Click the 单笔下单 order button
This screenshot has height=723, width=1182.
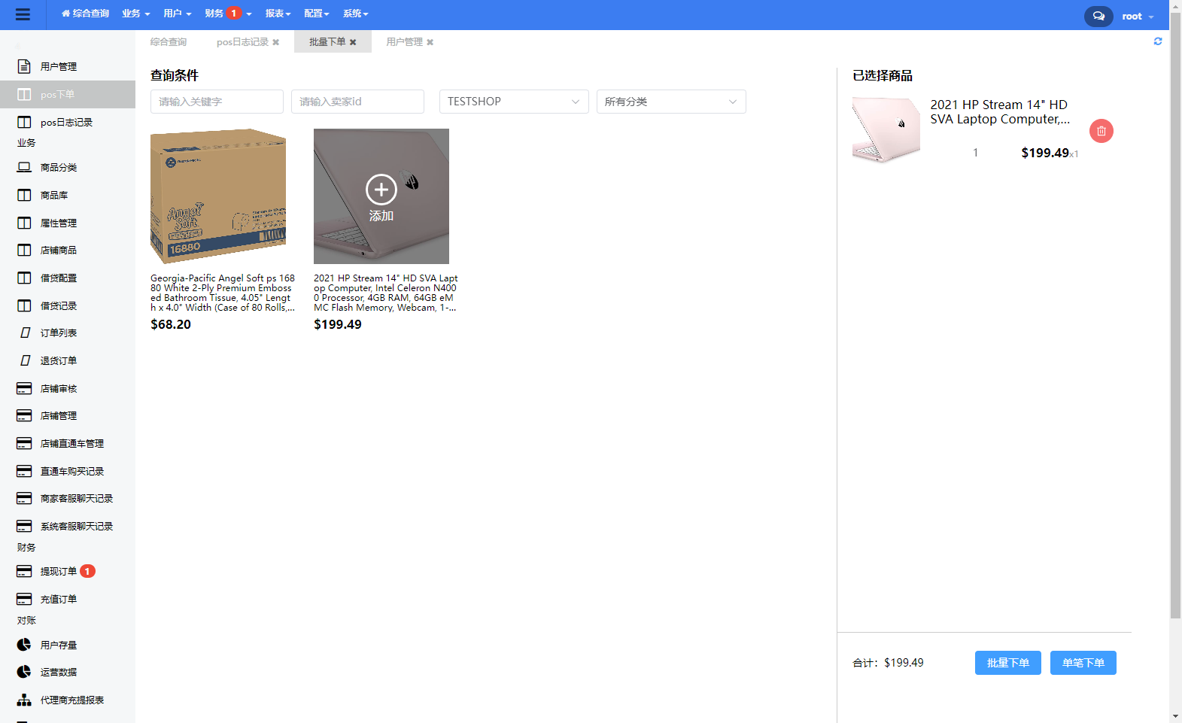coord(1083,663)
